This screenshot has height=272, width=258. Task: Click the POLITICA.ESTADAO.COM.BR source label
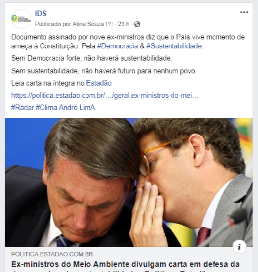coord(52,254)
